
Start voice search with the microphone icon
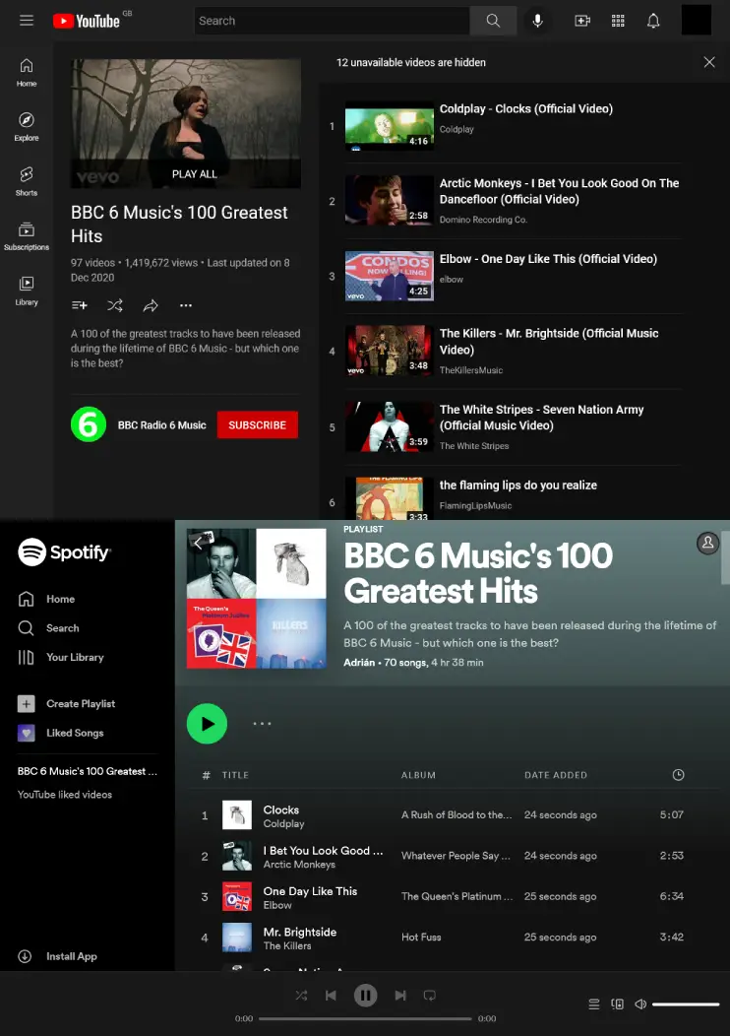click(538, 21)
